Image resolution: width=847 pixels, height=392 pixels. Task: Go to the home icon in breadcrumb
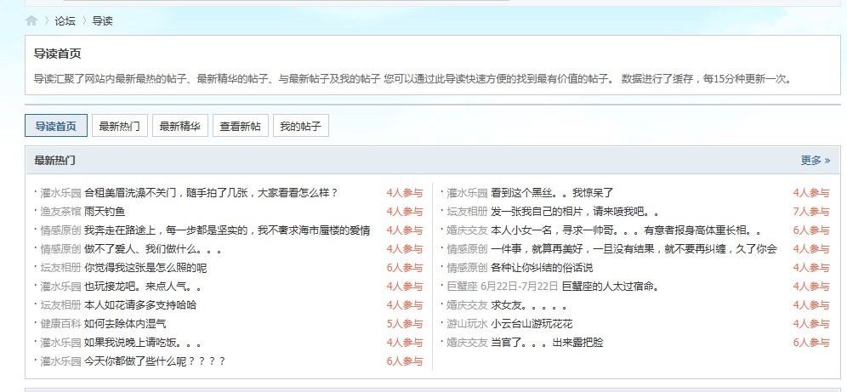[x=31, y=21]
